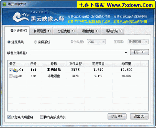
Task: Check the D: partition checkbox
Action: (11, 76)
